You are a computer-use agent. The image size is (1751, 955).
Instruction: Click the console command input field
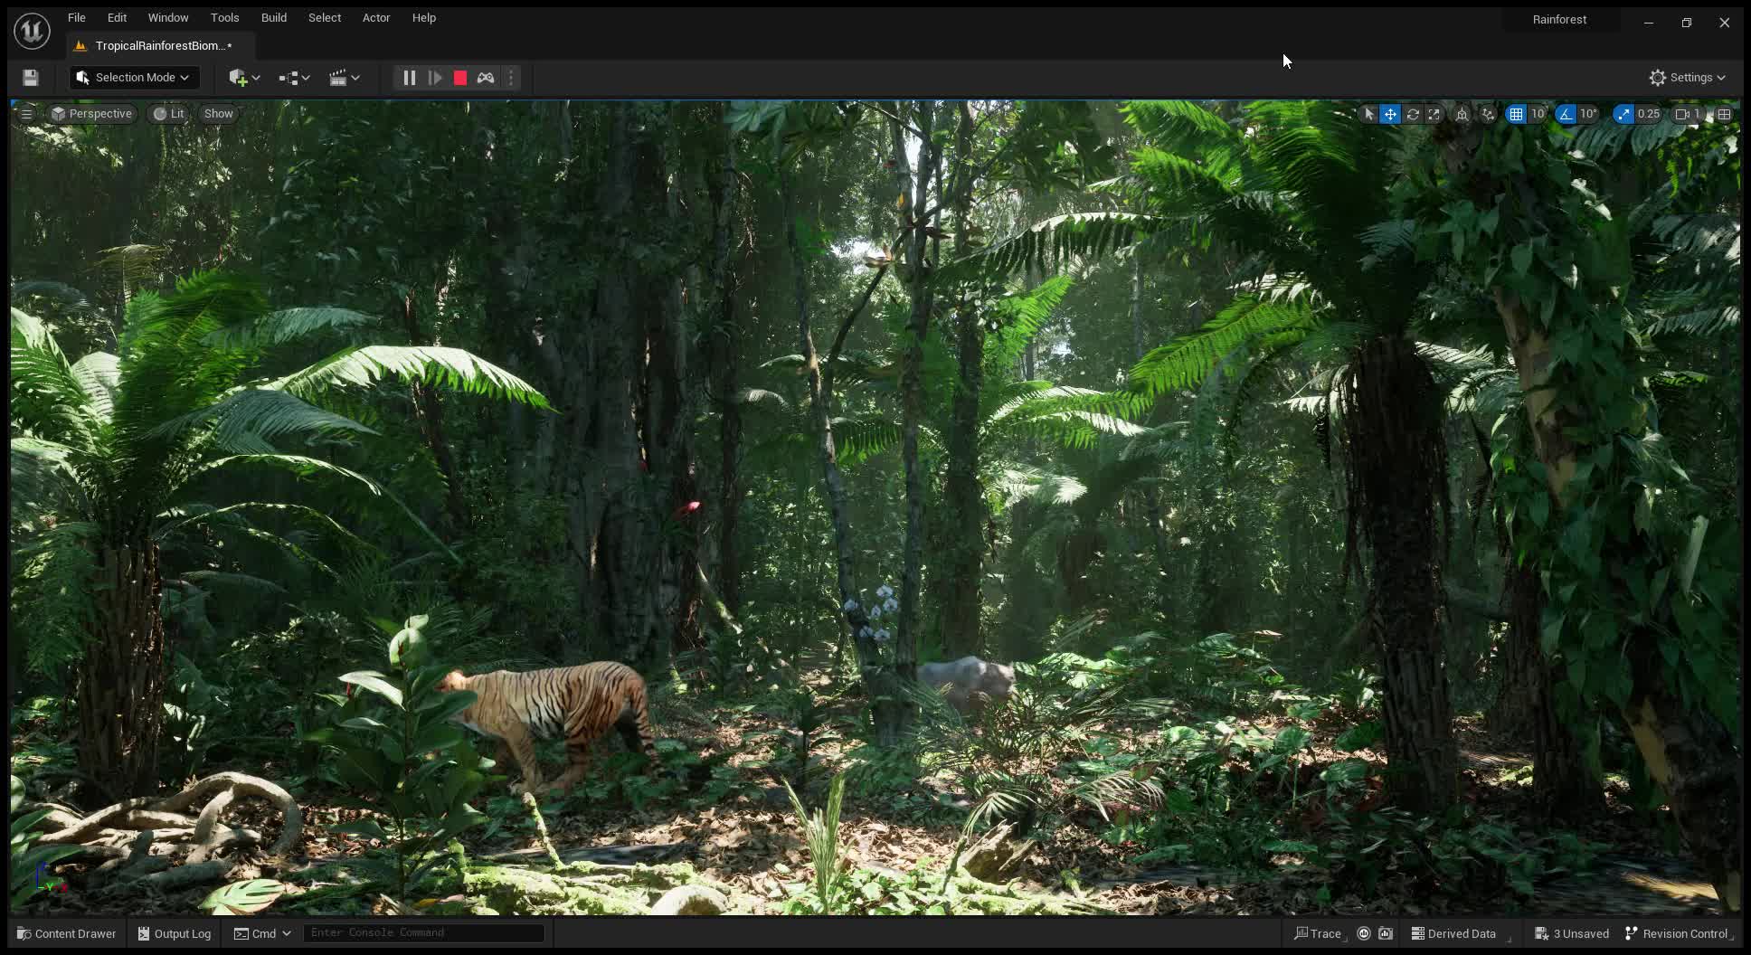coord(423,932)
